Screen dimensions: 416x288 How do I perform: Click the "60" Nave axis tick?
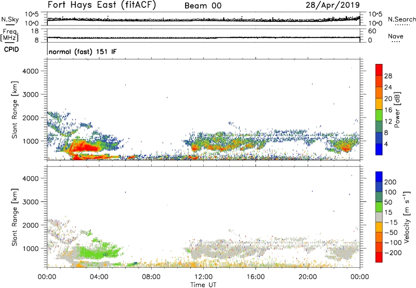[x=372, y=31]
